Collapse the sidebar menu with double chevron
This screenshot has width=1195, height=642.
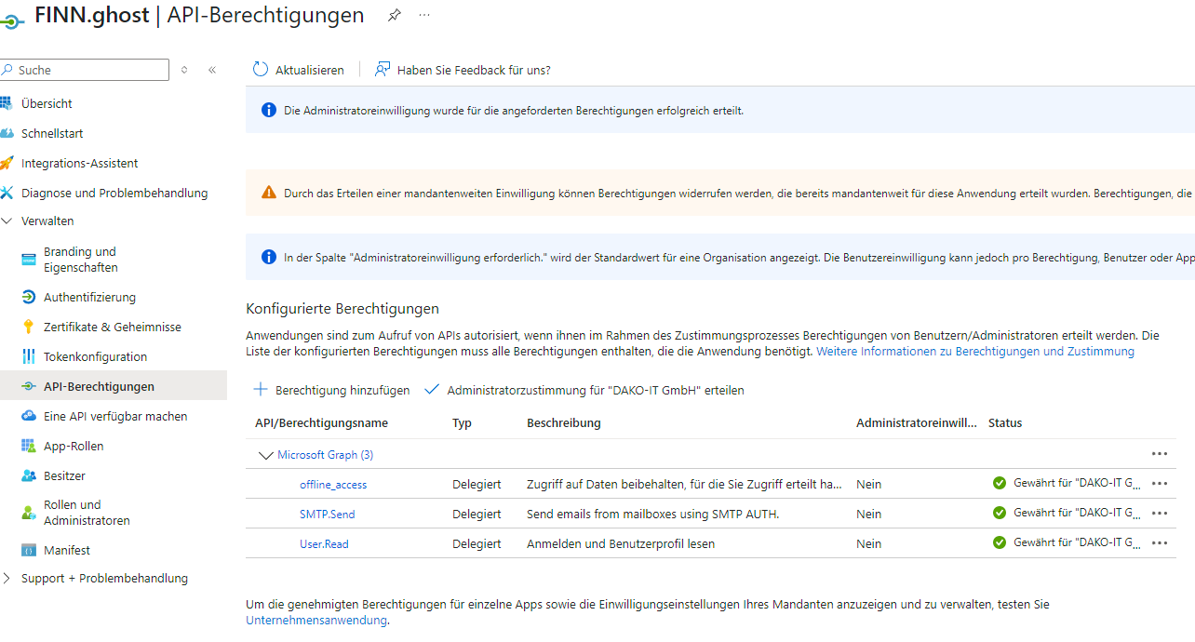click(212, 70)
